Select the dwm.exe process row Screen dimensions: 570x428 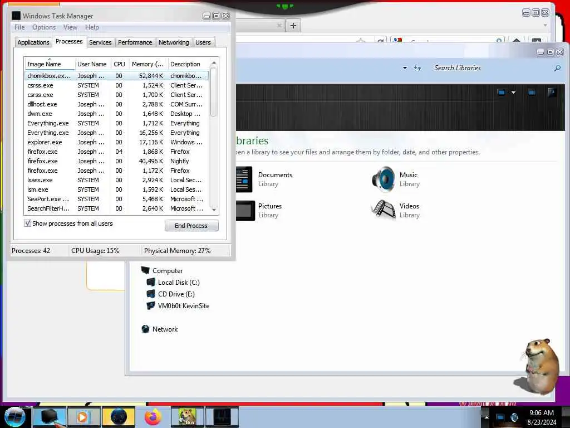coord(117,114)
